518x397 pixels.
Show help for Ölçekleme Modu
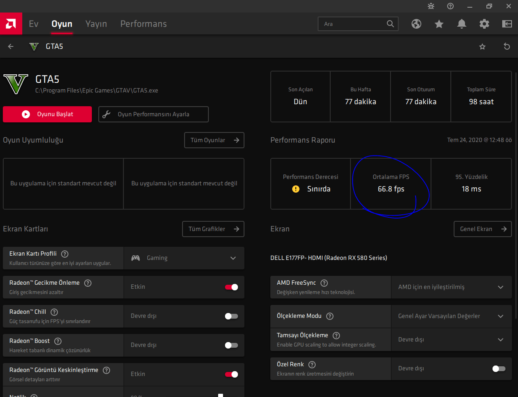click(x=330, y=316)
